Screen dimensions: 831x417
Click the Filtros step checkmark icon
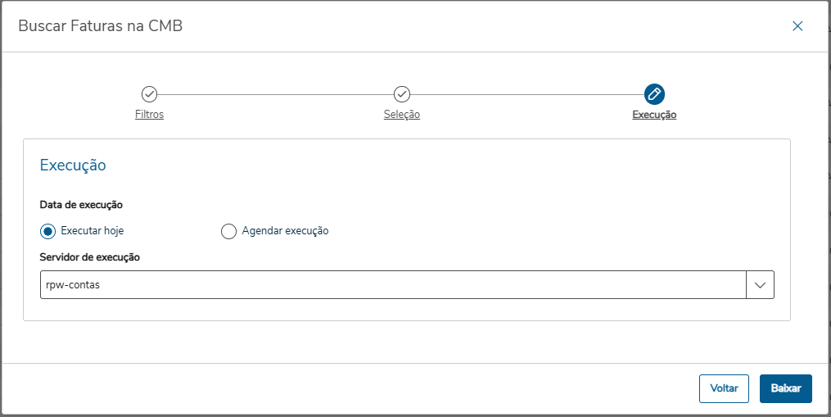coord(150,94)
